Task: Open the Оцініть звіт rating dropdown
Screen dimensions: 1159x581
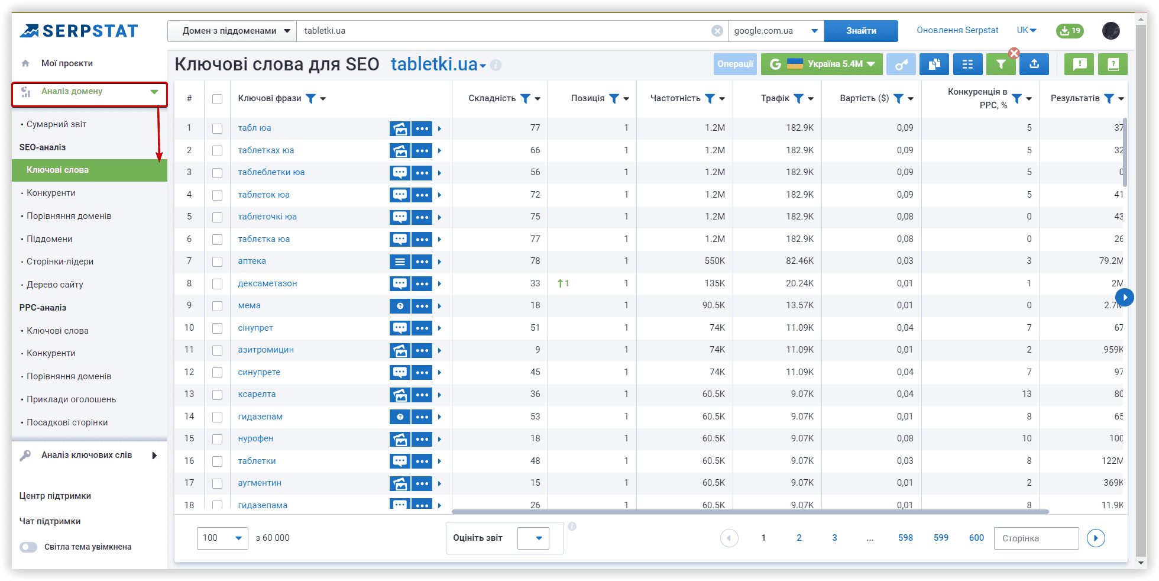Action: click(533, 538)
